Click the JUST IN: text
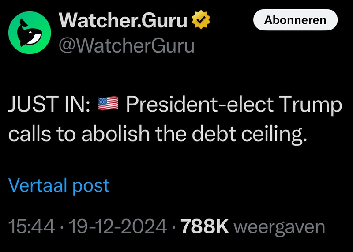This screenshot has width=353, height=252. (x=49, y=106)
